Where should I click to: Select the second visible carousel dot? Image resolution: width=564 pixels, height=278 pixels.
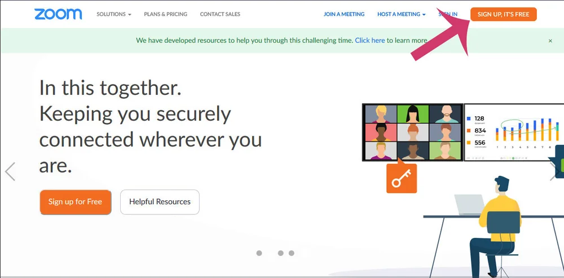tap(280, 253)
